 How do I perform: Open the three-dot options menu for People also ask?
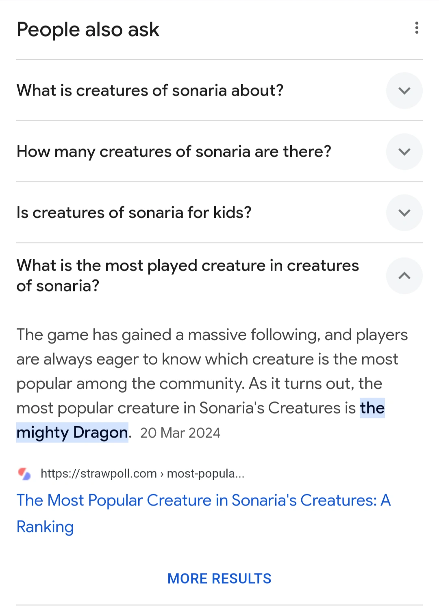417,28
